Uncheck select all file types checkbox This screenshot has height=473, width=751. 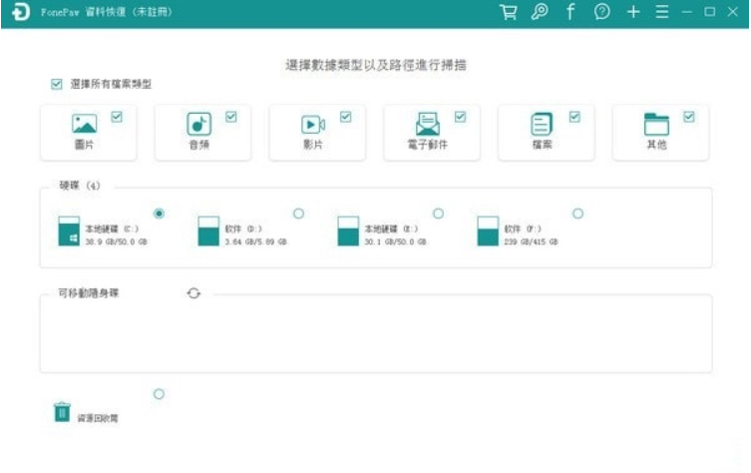click(57, 85)
